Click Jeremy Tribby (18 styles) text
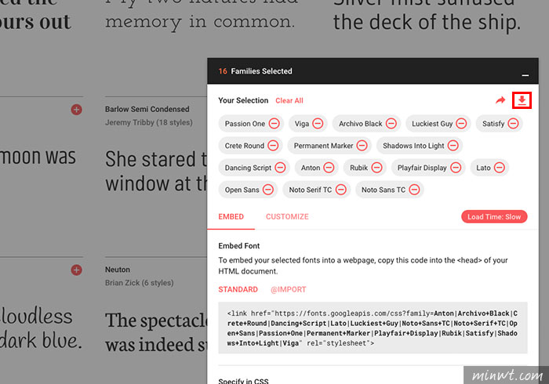Image resolution: width=549 pixels, height=384 pixels. (x=149, y=122)
